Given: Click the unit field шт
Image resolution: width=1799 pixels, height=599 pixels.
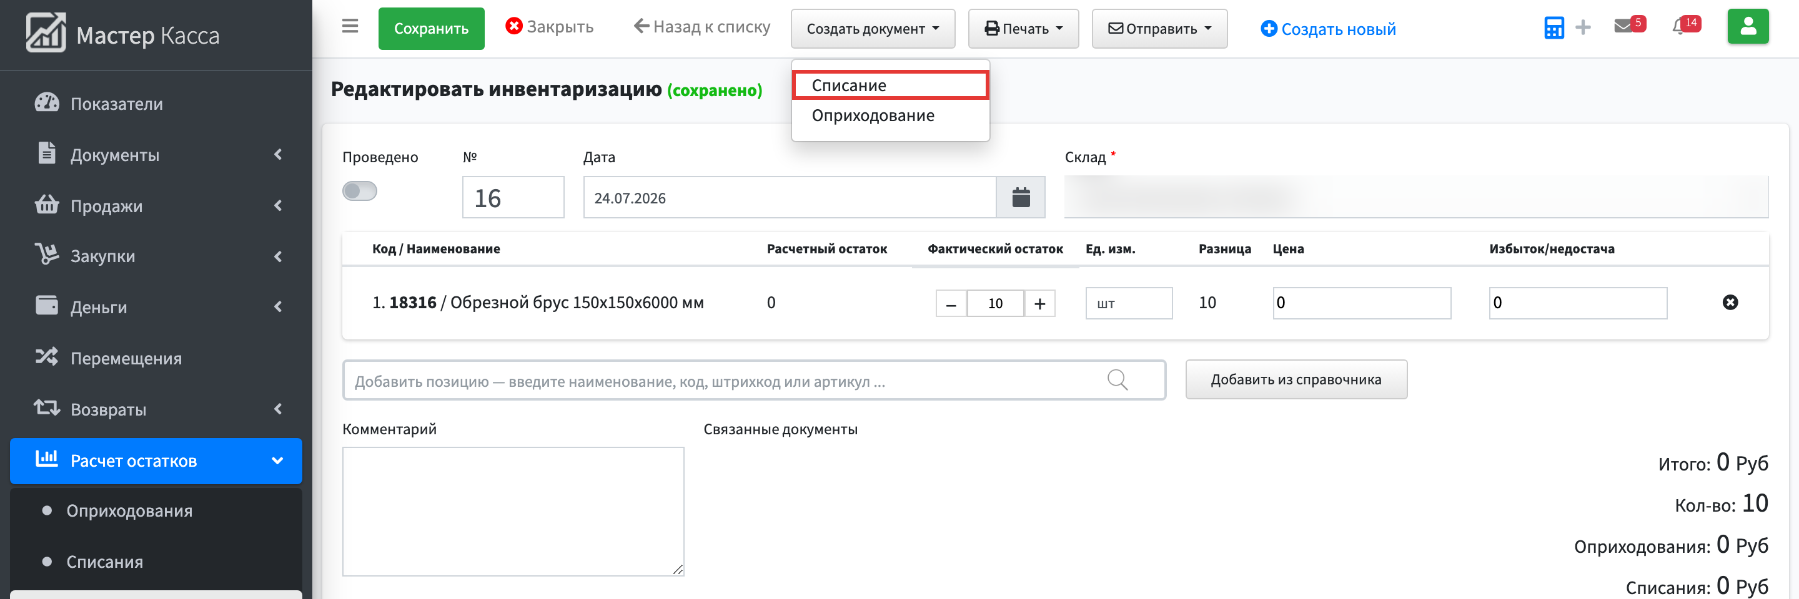Looking at the screenshot, I should click(1129, 303).
